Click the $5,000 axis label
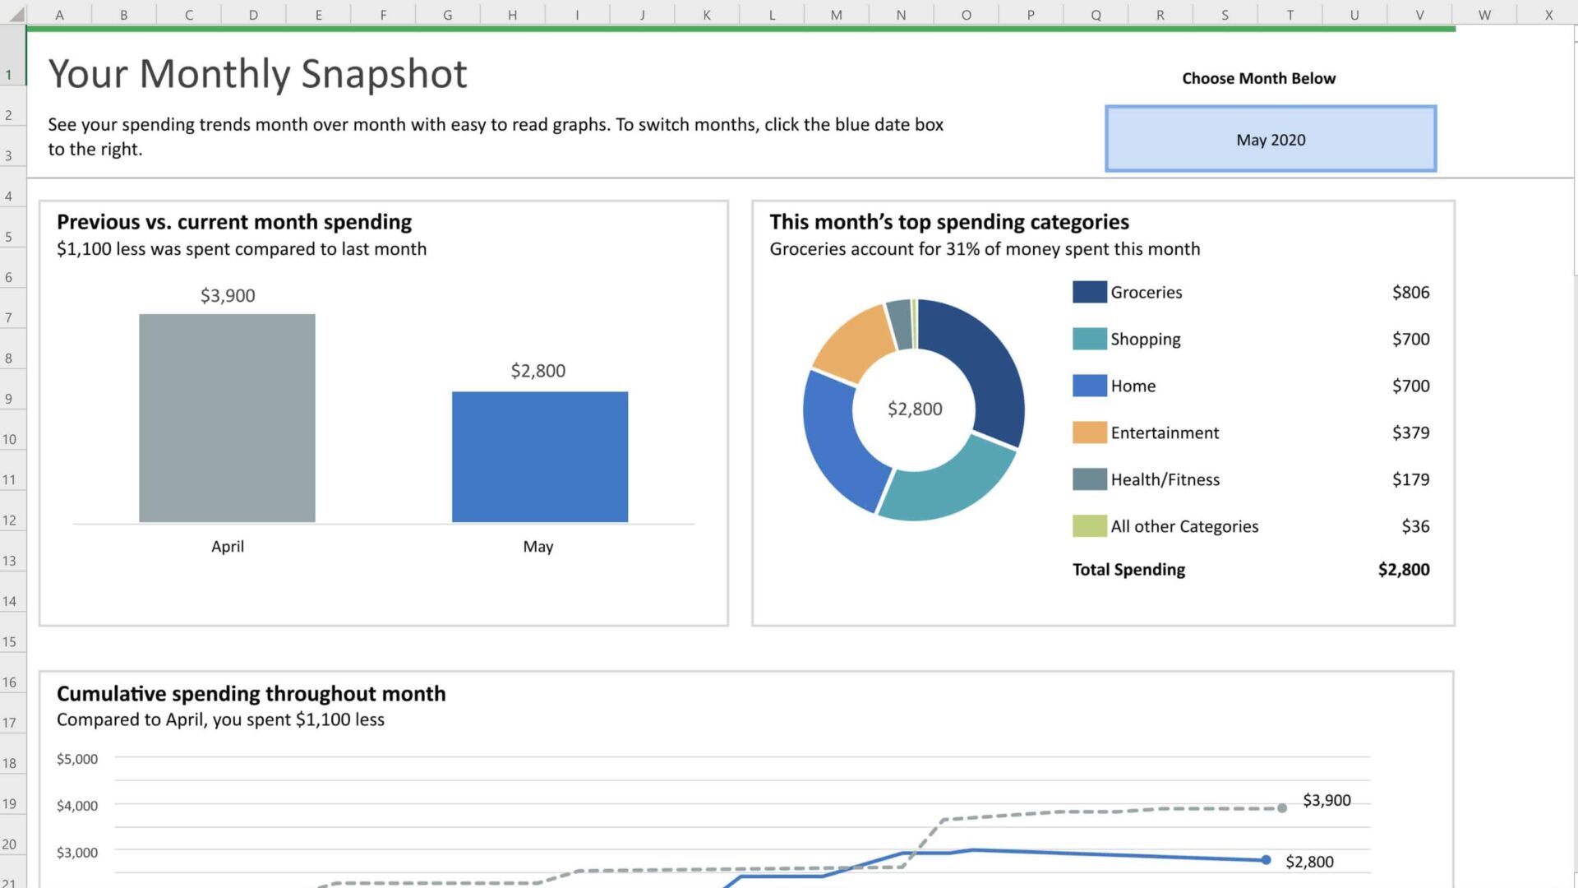1578x888 pixels. pyautogui.click(x=77, y=759)
